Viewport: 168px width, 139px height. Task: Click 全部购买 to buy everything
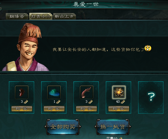click(63, 127)
